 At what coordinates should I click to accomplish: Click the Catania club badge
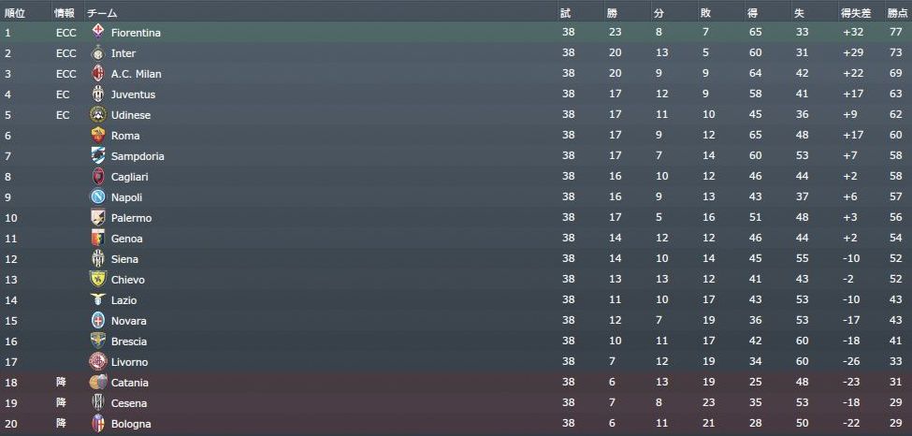[x=97, y=383]
